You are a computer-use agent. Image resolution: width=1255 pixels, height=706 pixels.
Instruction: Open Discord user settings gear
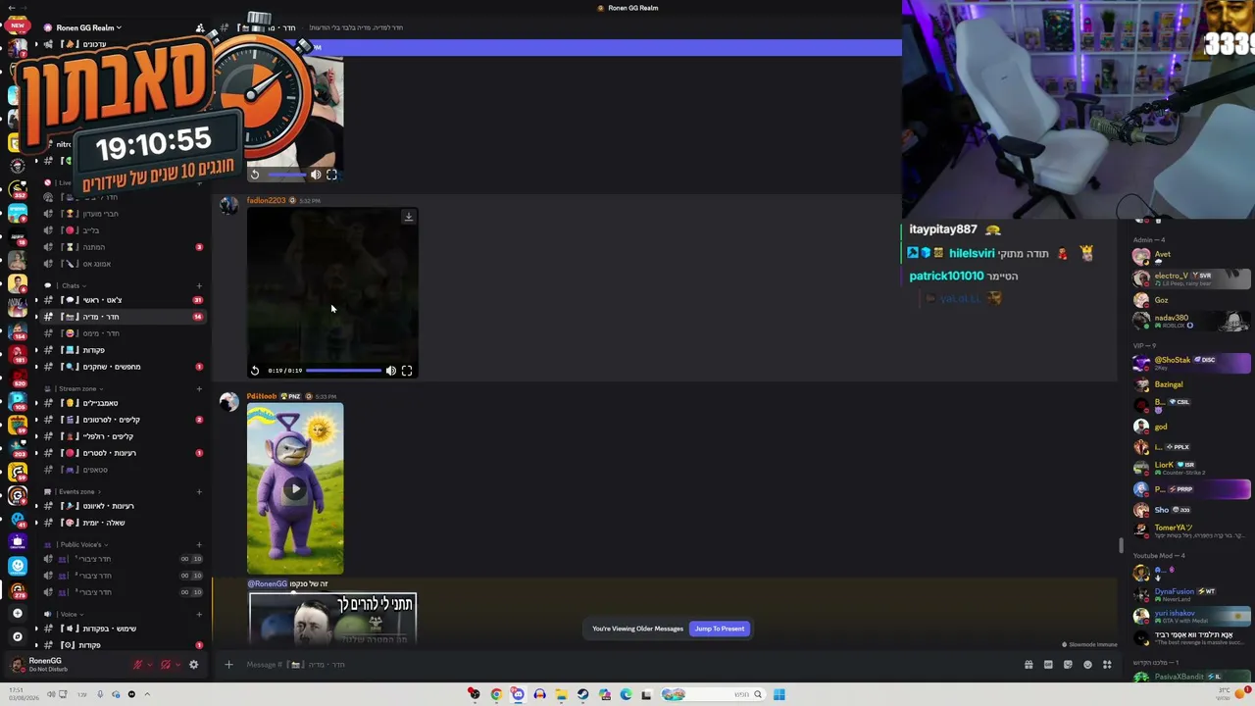coord(193,665)
